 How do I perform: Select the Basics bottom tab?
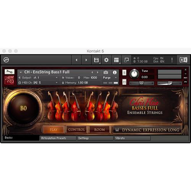click(x=21, y=138)
